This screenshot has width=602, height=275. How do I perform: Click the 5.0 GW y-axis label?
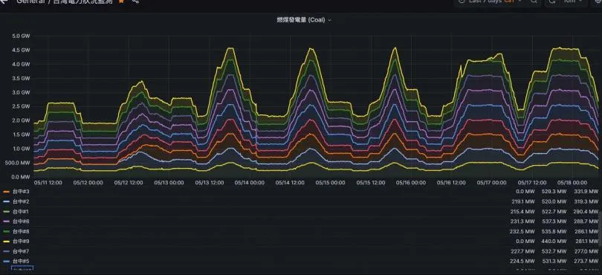tap(21, 36)
